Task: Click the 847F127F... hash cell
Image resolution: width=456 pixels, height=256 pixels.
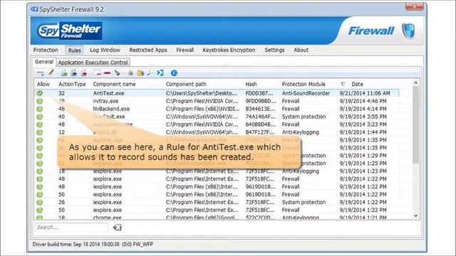Action: click(260, 132)
